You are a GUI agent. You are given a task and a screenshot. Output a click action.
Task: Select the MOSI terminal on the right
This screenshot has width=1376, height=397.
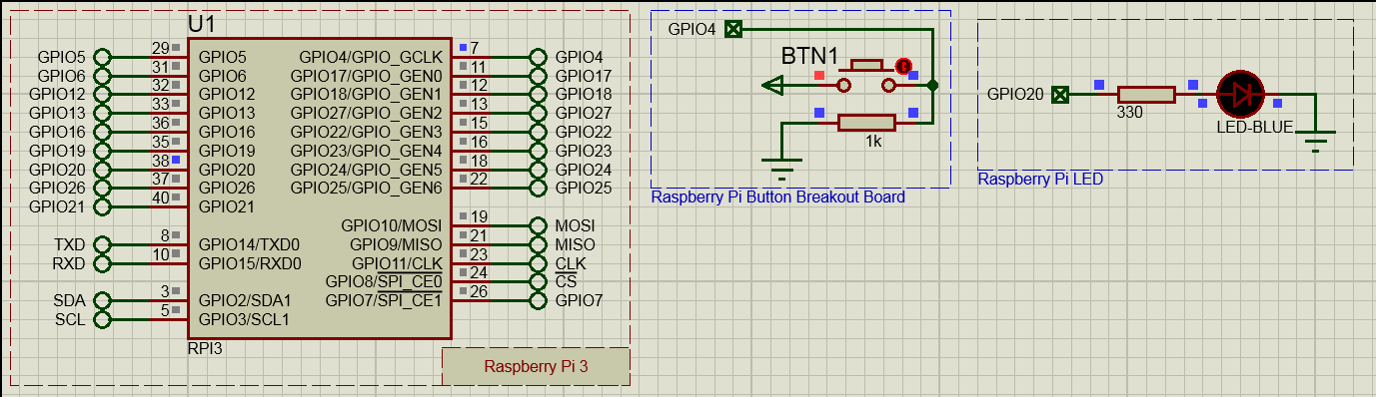[539, 225]
